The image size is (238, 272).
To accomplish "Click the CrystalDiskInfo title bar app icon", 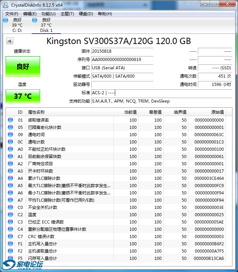I will click(6, 5).
